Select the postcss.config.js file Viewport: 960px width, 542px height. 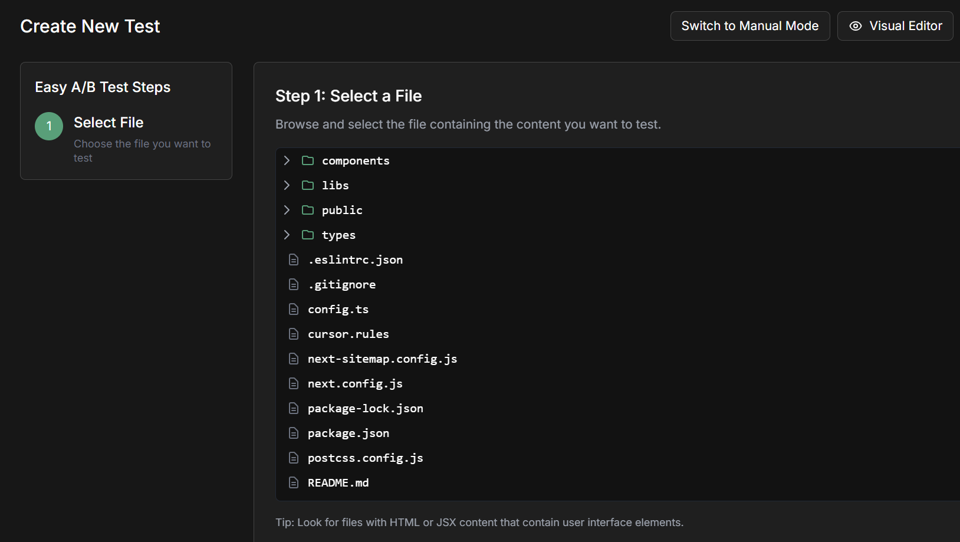(x=365, y=457)
